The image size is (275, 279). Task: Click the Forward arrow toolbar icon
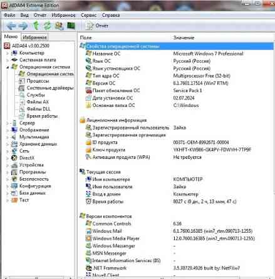pos(23,26)
